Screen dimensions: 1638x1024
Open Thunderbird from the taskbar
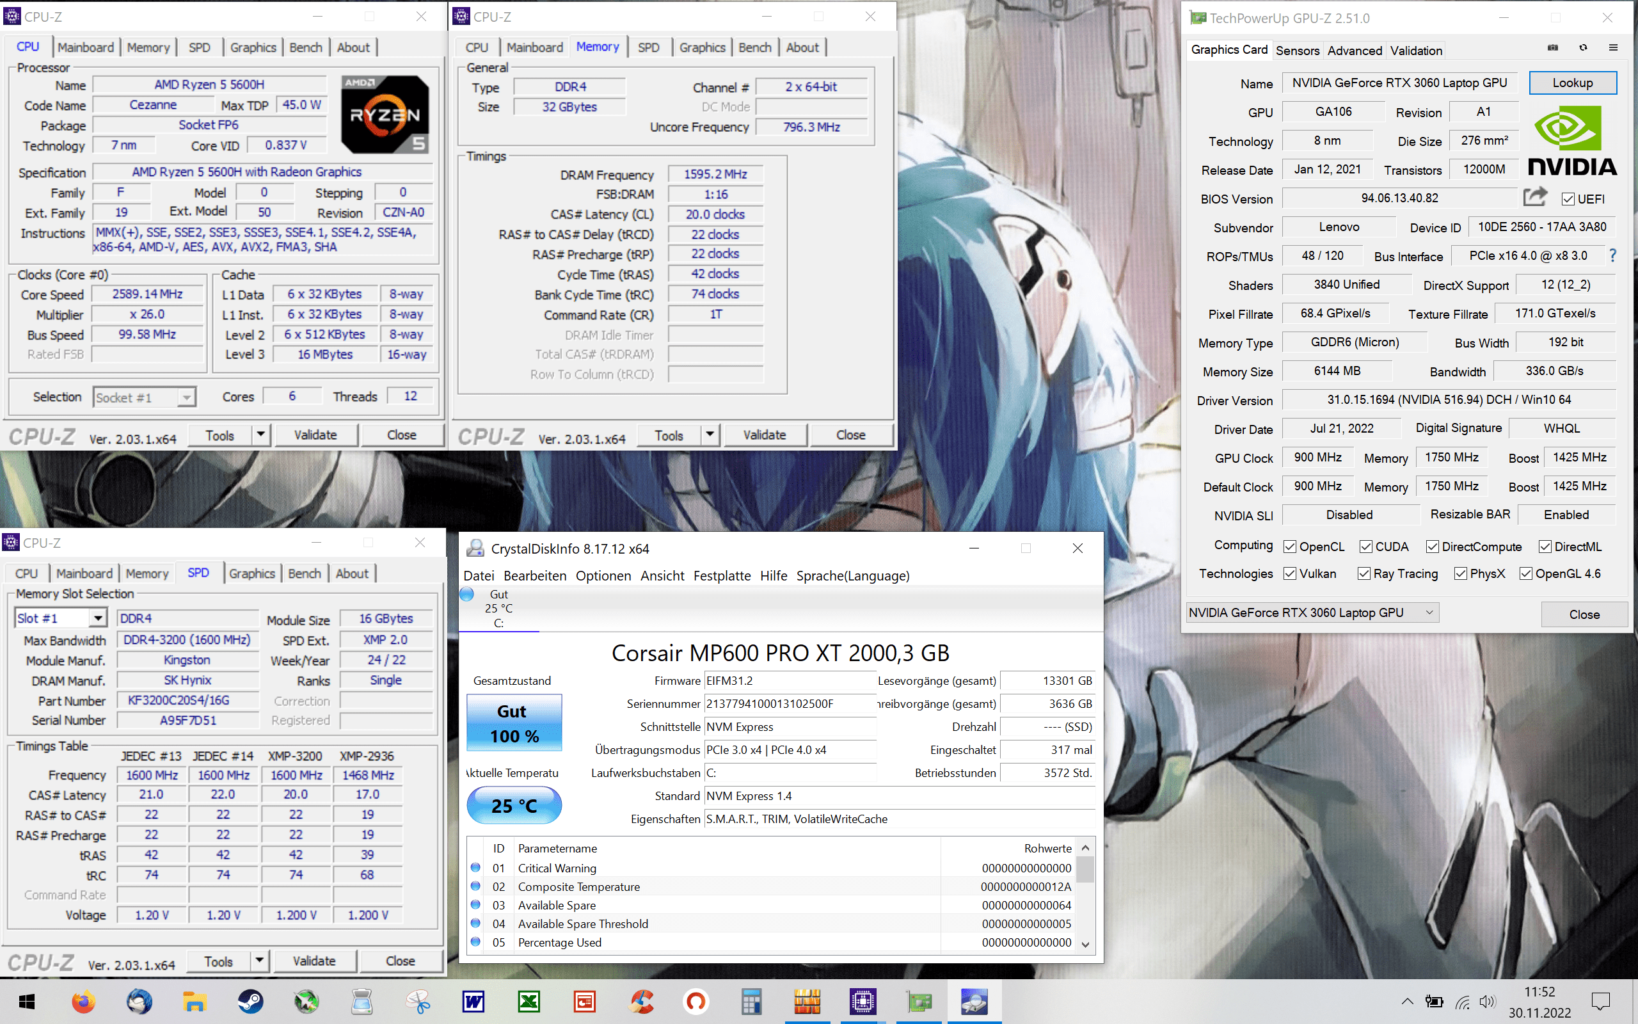[139, 1001]
